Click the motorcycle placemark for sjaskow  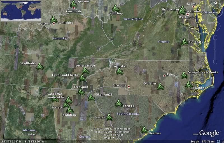pyautogui.click(x=74, y=4)
